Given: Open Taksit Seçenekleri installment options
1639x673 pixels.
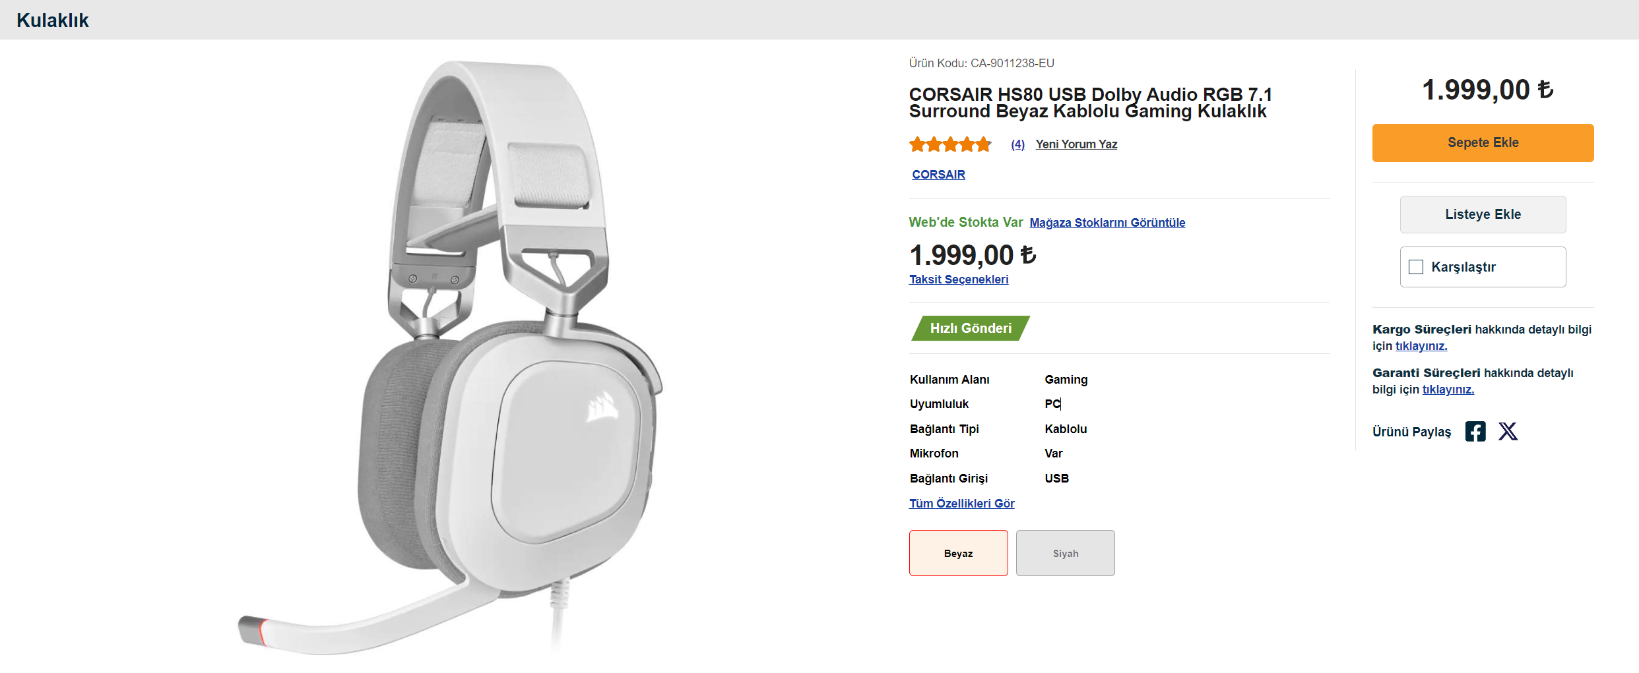Looking at the screenshot, I should tap(959, 279).
